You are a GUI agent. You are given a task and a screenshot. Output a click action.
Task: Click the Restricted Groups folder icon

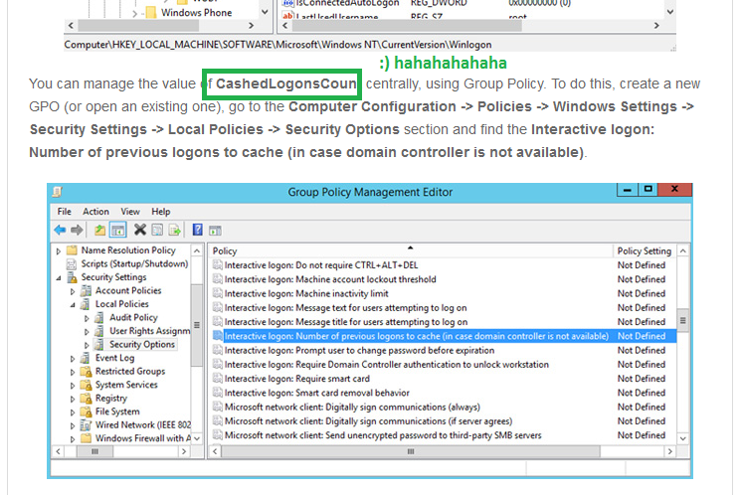86,372
